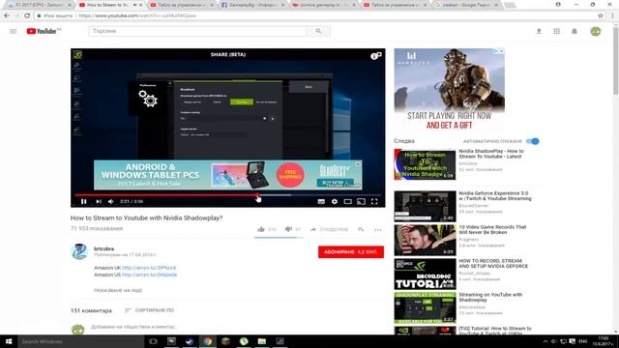This screenshot has height=348, width=619.
Task: Seek using the video progress bar
Action: click(228, 194)
